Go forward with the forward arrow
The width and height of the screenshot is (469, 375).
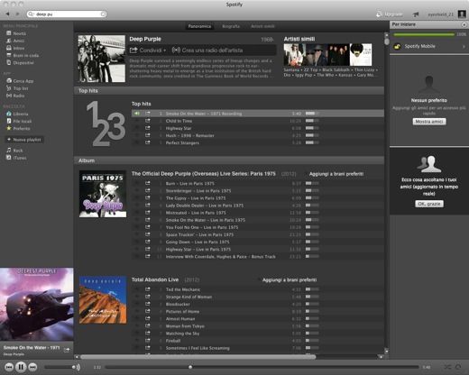click(x=18, y=14)
